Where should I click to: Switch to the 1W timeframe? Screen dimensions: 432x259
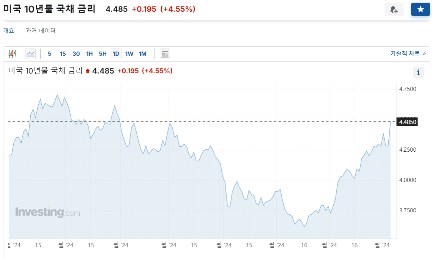pyautogui.click(x=129, y=54)
